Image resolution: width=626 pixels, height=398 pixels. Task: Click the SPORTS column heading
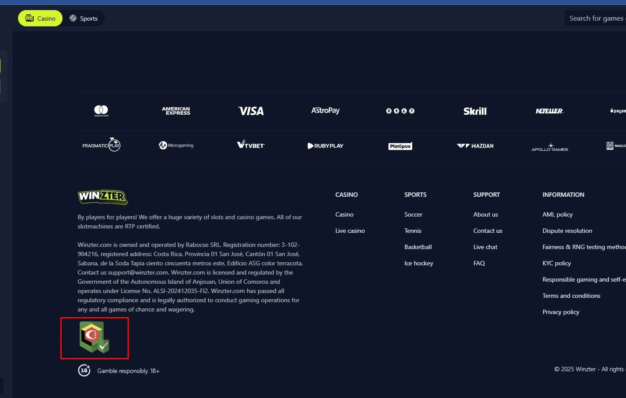416,195
